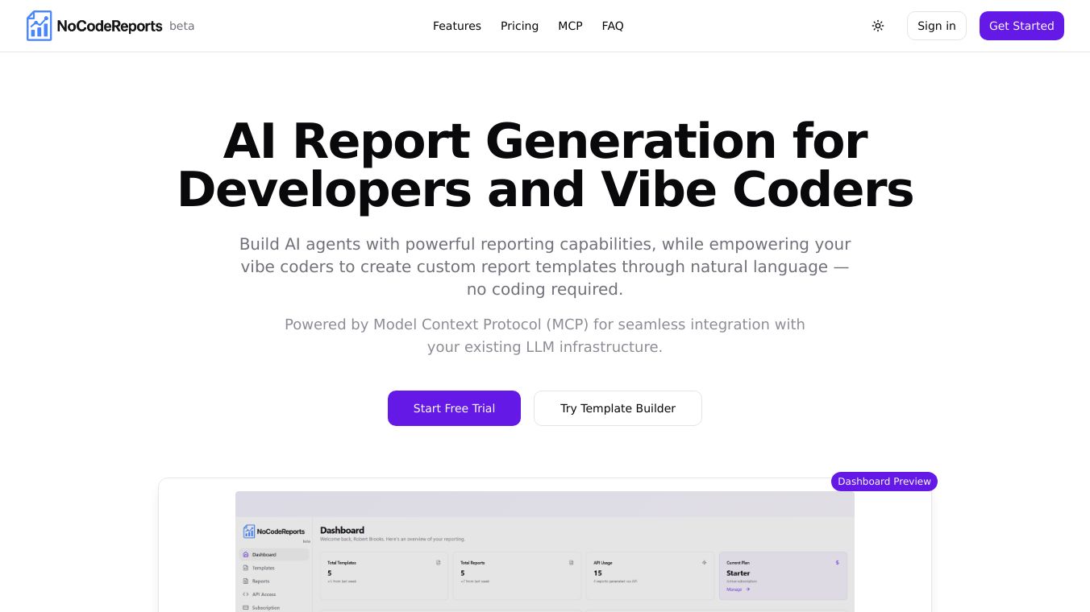The width and height of the screenshot is (1090, 612).
Task: Click the NoCodeReports chart logo icon
Action: (x=39, y=26)
